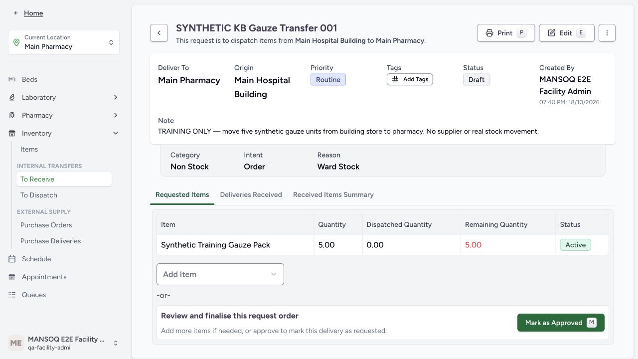The height and width of the screenshot is (359, 638).
Task: Click the Draft status badge
Action: pyautogui.click(x=477, y=80)
